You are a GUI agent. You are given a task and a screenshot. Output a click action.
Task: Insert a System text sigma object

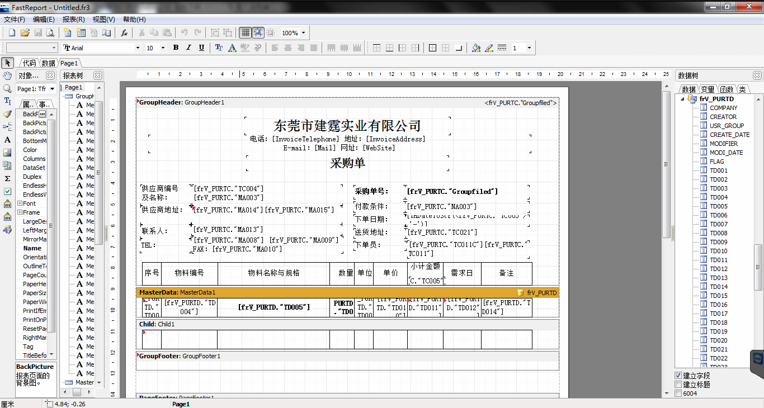point(7,178)
